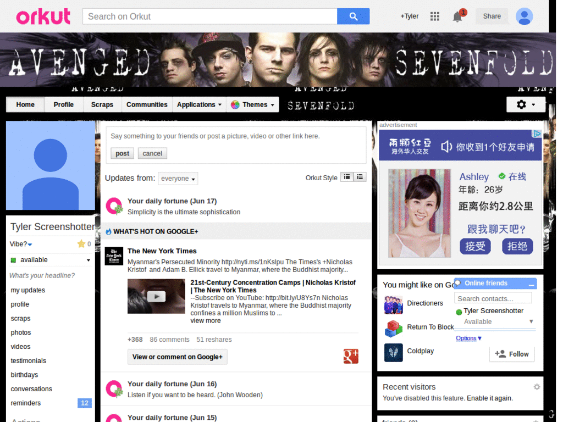The height and width of the screenshot is (422, 563).
Task: Click the Themes color wheel icon
Action: pyautogui.click(x=235, y=105)
